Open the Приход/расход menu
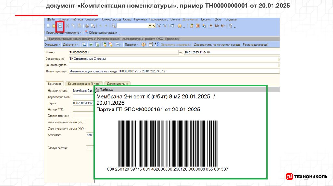This screenshot has height=186, width=333. [111, 19]
